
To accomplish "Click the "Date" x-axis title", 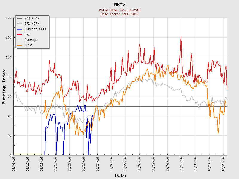I will (120, 175).
